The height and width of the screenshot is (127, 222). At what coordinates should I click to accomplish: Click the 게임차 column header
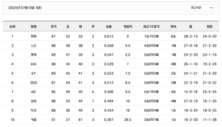128,27
